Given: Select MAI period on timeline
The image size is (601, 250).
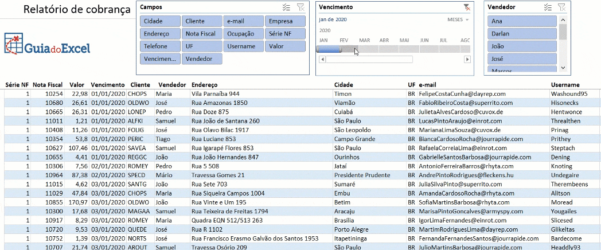Looking at the screenshot, I should click(x=408, y=49).
